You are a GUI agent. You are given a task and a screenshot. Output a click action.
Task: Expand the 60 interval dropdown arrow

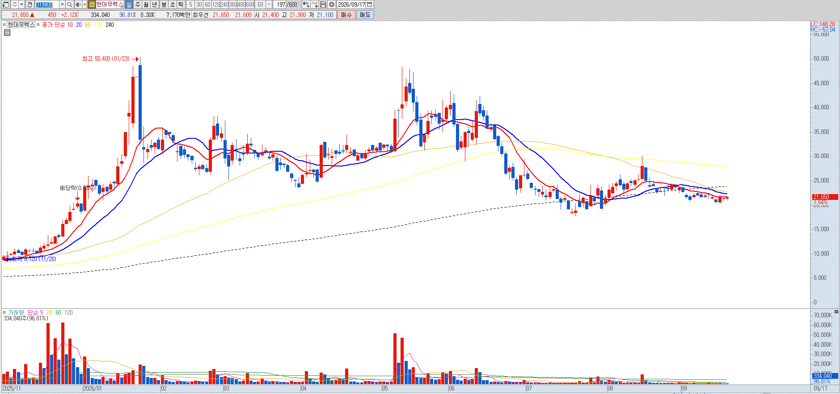click(269, 4)
